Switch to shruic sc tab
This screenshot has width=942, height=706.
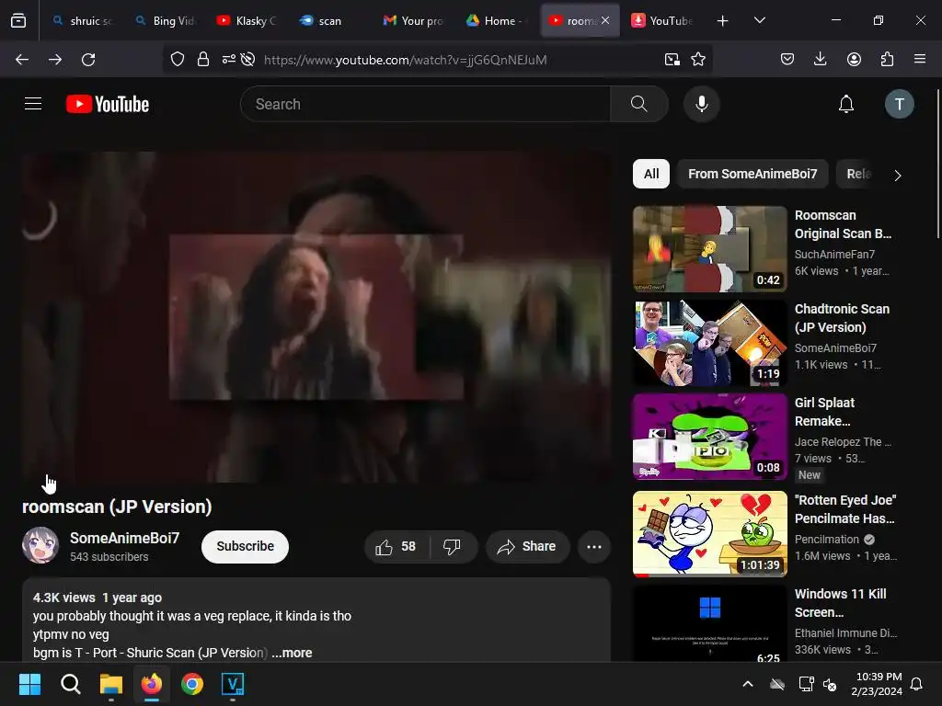pos(83,20)
